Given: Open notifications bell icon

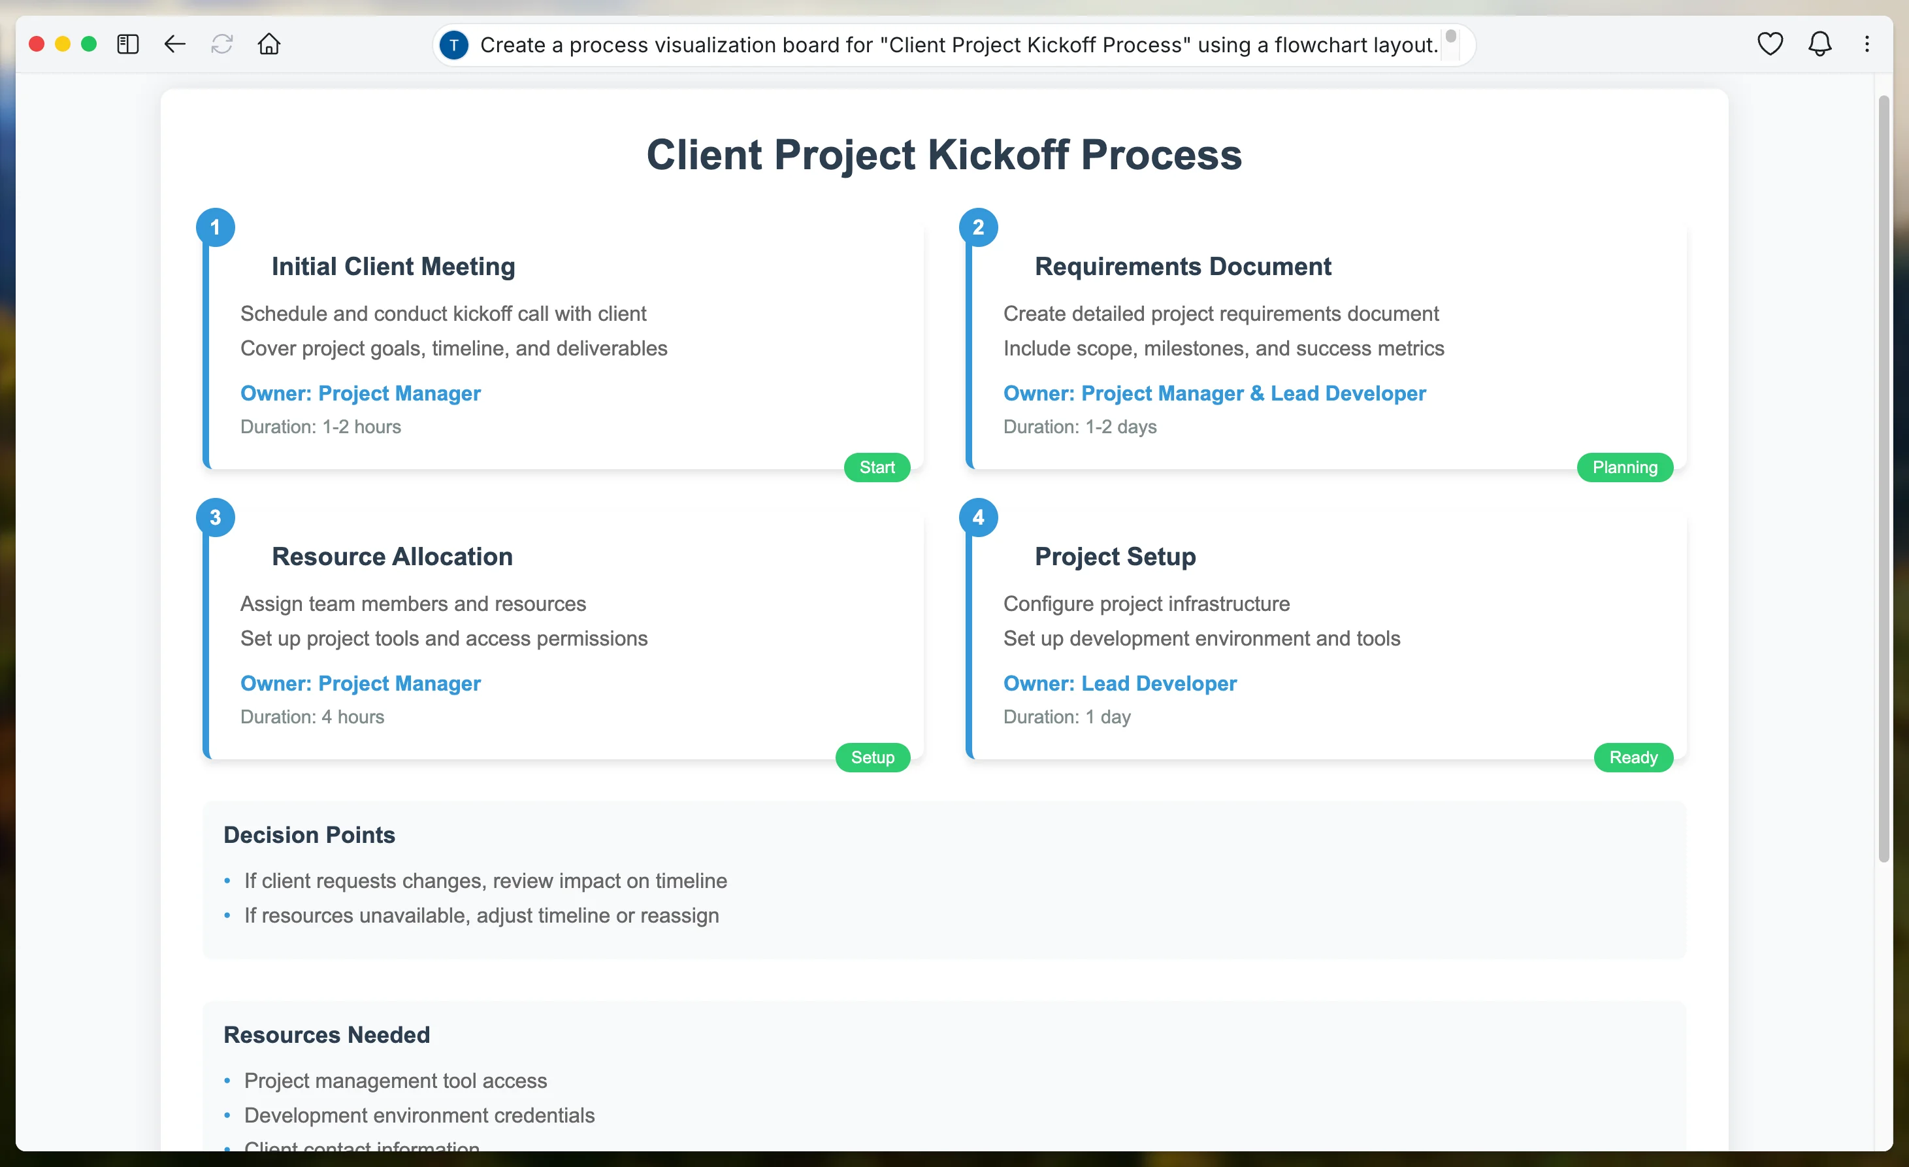Looking at the screenshot, I should coord(1819,44).
